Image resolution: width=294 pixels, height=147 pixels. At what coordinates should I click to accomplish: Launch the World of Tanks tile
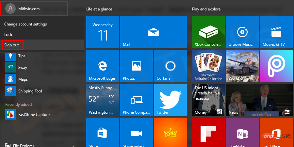(x=242, y=66)
